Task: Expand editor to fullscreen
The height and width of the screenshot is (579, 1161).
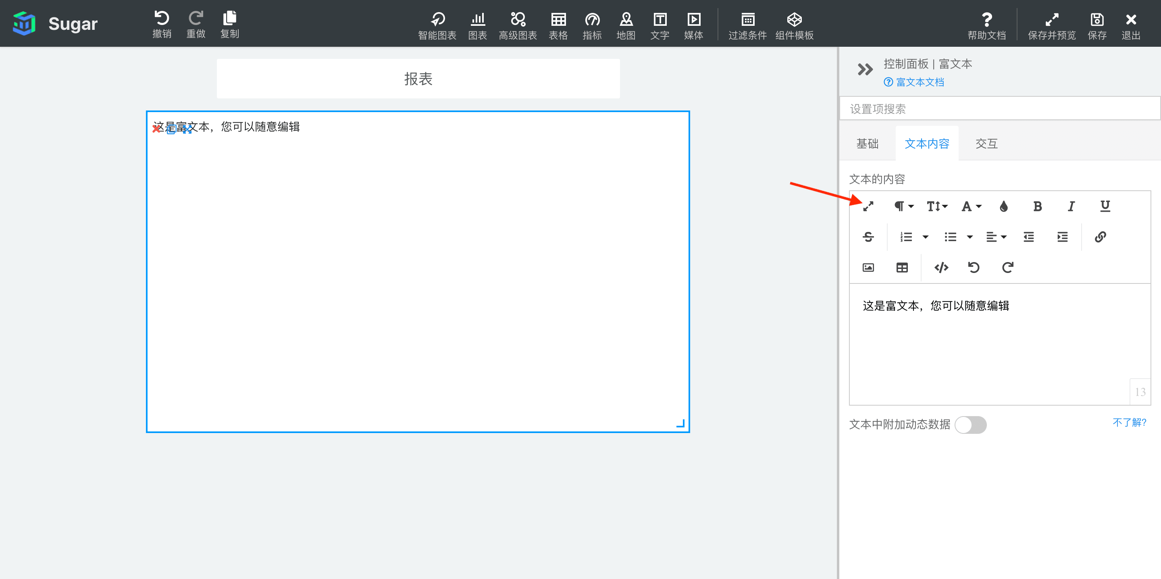Action: 868,206
